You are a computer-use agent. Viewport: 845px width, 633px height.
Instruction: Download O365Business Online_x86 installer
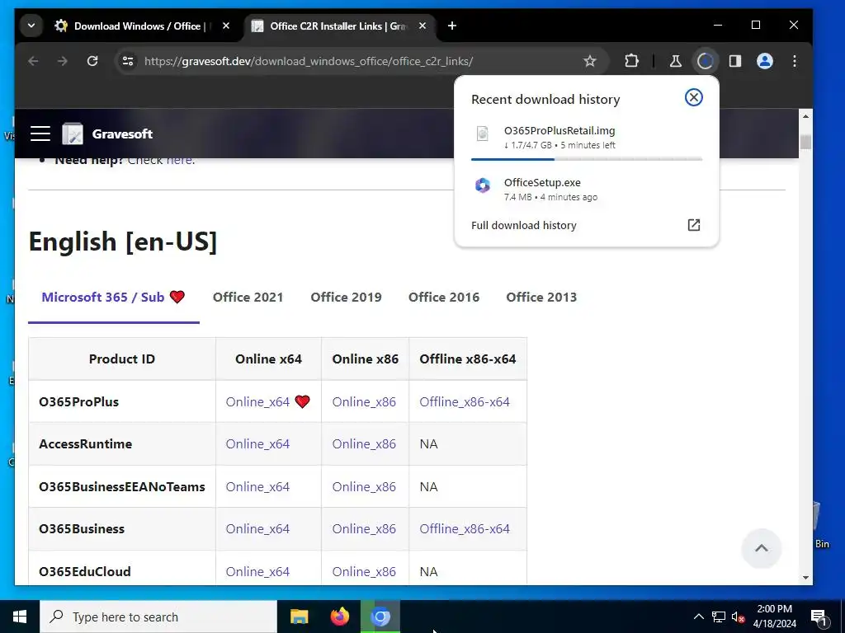364,529
